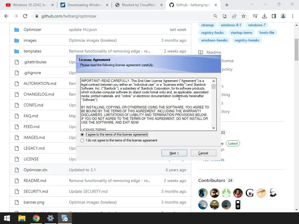Switch to the Downloading Windows tab

(84, 5)
